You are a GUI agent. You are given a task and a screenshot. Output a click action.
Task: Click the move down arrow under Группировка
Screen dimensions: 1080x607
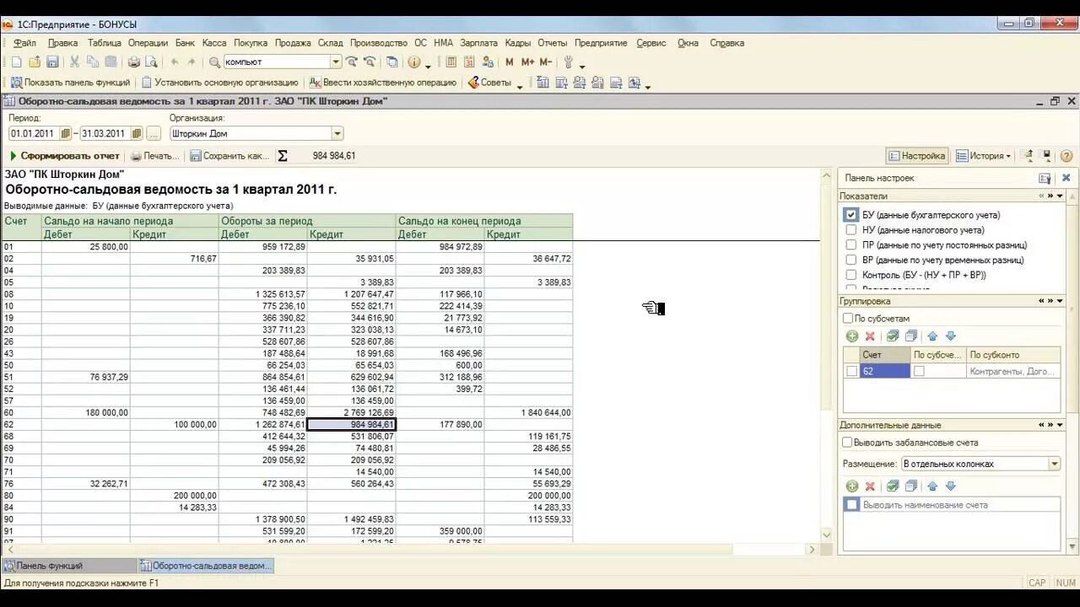pyautogui.click(x=950, y=336)
